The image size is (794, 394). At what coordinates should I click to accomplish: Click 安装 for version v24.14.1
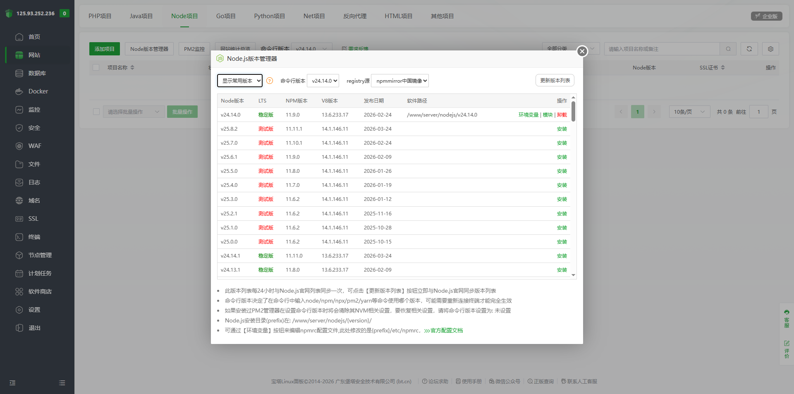click(x=562, y=256)
